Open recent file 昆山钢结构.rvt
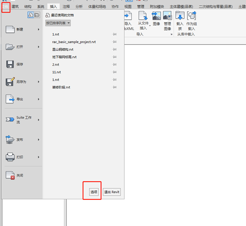Image resolution: width=246 pixels, height=226 pixels. pyautogui.click(x=63, y=49)
